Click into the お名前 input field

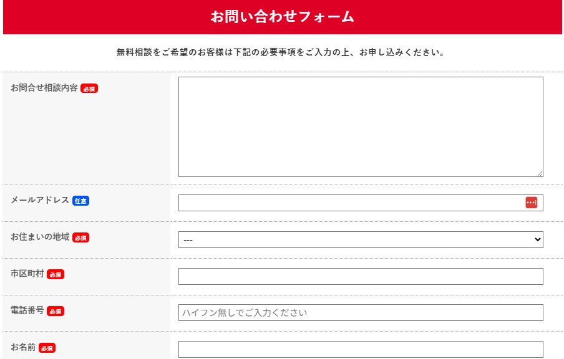[361, 349]
